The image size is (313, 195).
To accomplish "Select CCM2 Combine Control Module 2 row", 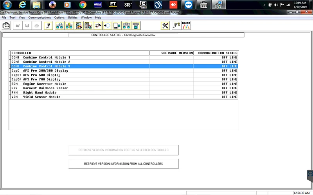I will pyautogui.click(x=124, y=62).
